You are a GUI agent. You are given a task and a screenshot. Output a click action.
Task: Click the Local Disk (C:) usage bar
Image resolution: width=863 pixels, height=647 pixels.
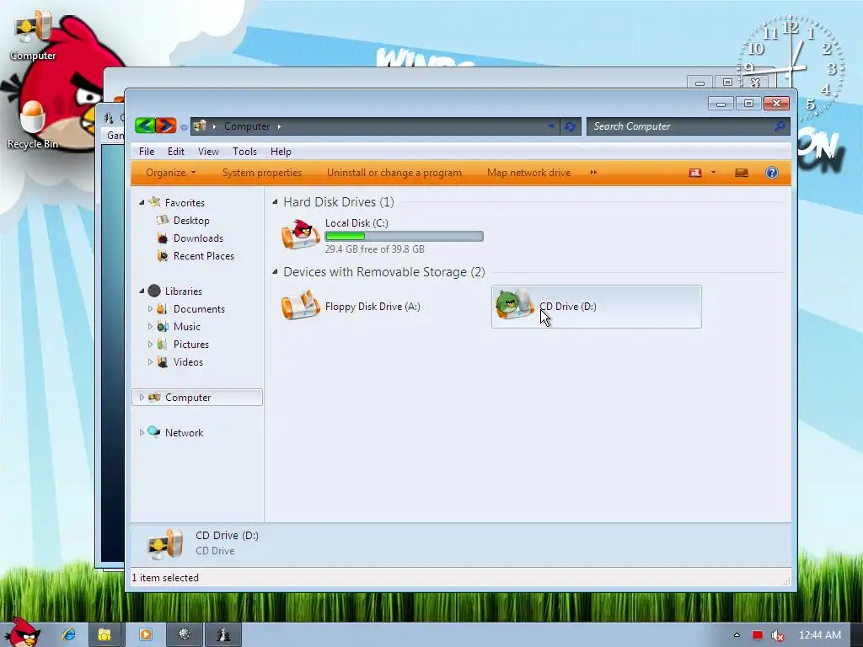[x=404, y=237]
